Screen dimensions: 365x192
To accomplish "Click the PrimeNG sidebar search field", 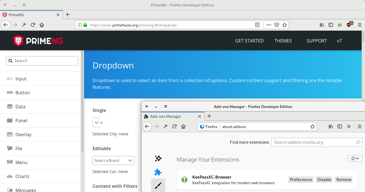I will pyautogui.click(x=42, y=61).
